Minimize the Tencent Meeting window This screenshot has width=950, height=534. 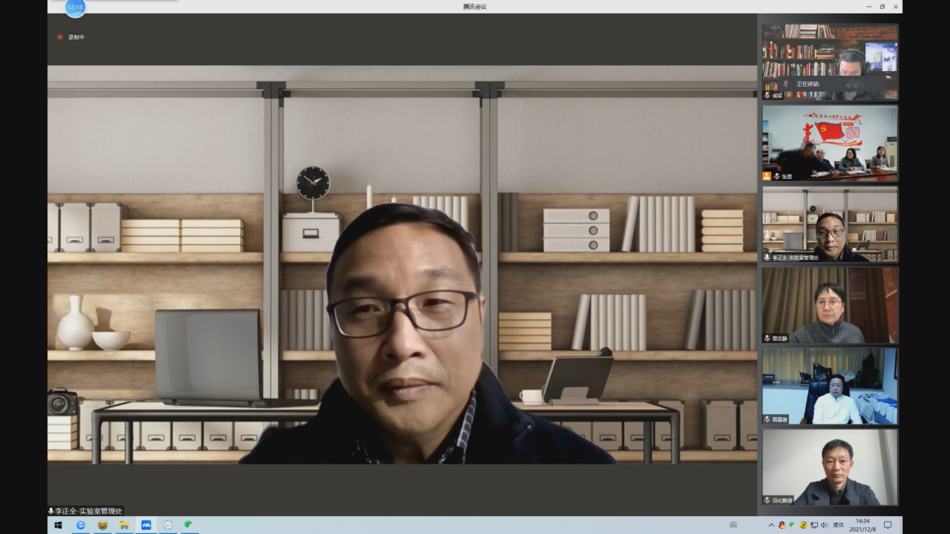(x=869, y=7)
